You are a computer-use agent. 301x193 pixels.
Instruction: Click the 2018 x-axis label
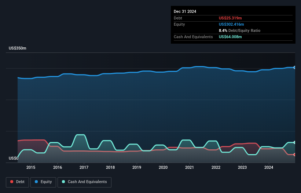(110, 167)
